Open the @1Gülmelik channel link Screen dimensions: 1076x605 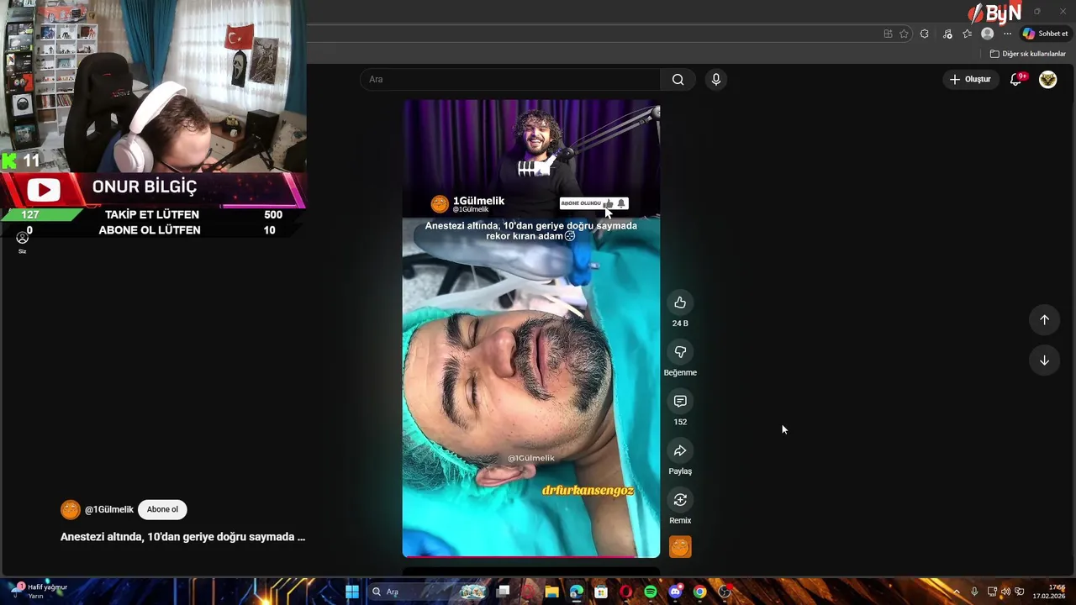click(x=109, y=509)
